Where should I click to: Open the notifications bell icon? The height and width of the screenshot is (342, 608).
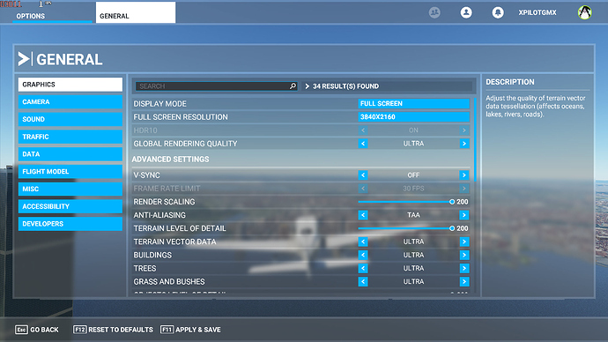tap(498, 13)
